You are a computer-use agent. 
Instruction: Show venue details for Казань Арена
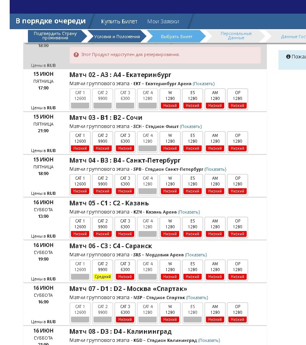pos(189,212)
